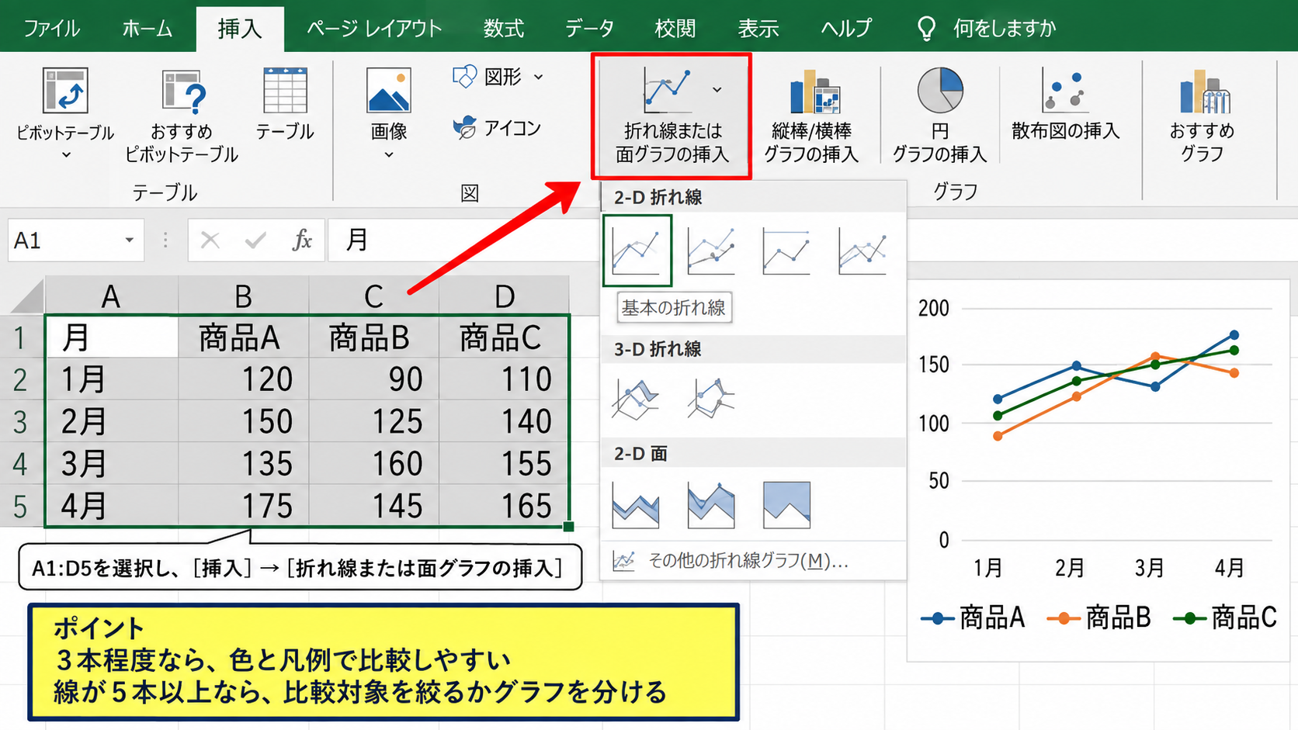Open the データ ribbon tab

point(589,29)
